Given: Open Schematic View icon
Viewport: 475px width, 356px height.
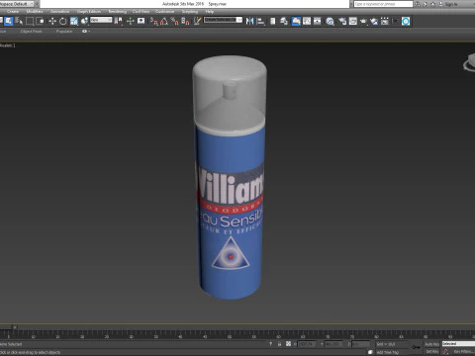Looking at the screenshot, I should point(318,22).
